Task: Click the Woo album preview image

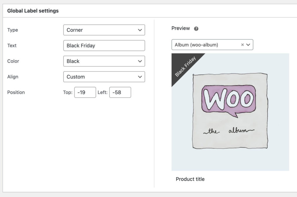Action: tap(230, 112)
